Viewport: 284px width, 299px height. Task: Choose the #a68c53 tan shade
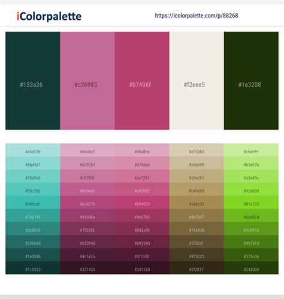[197, 203]
